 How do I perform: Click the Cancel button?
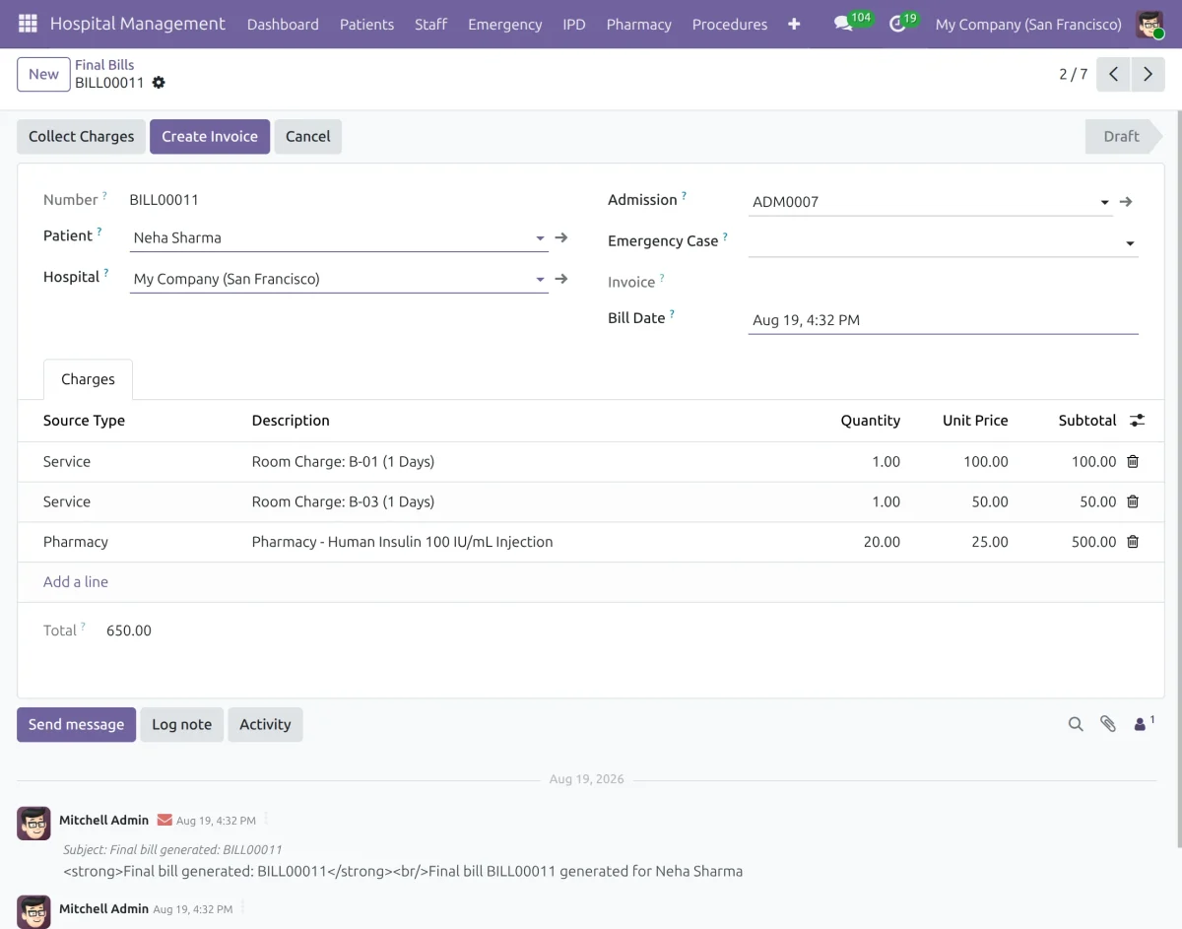pyautogui.click(x=308, y=136)
